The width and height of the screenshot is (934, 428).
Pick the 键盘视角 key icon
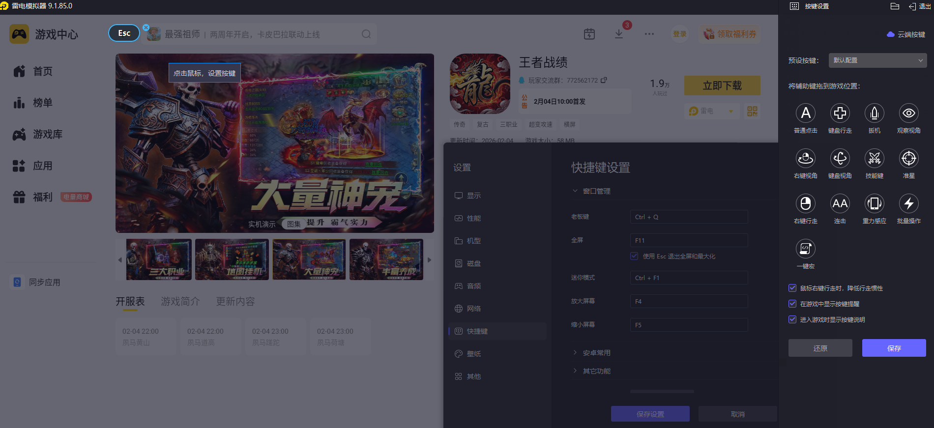[x=840, y=158]
